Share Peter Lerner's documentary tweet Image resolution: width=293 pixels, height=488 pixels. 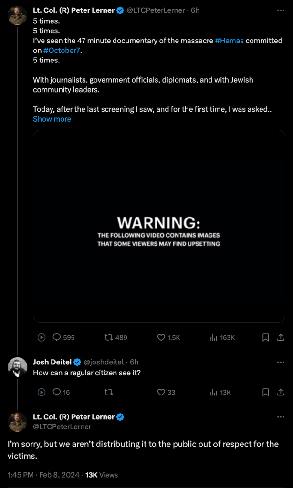pyautogui.click(x=281, y=337)
